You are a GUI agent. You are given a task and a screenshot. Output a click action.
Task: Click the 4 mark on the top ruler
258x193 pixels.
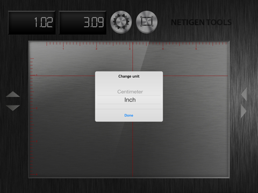[x=163, y=49]
